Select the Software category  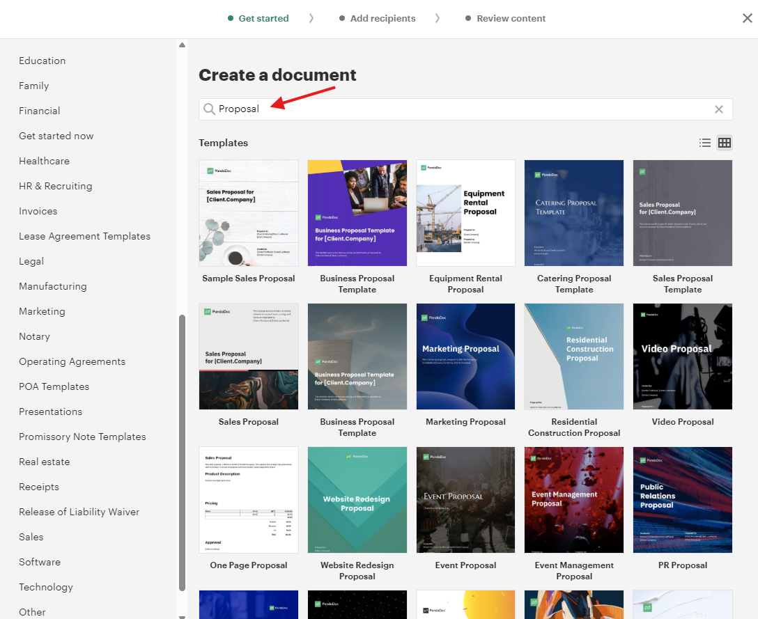coord(40,562)
